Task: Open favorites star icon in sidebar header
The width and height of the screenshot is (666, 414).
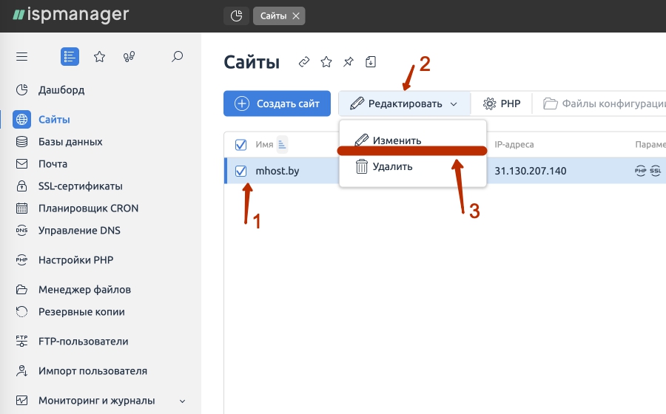Action: (x=99, y=56)
